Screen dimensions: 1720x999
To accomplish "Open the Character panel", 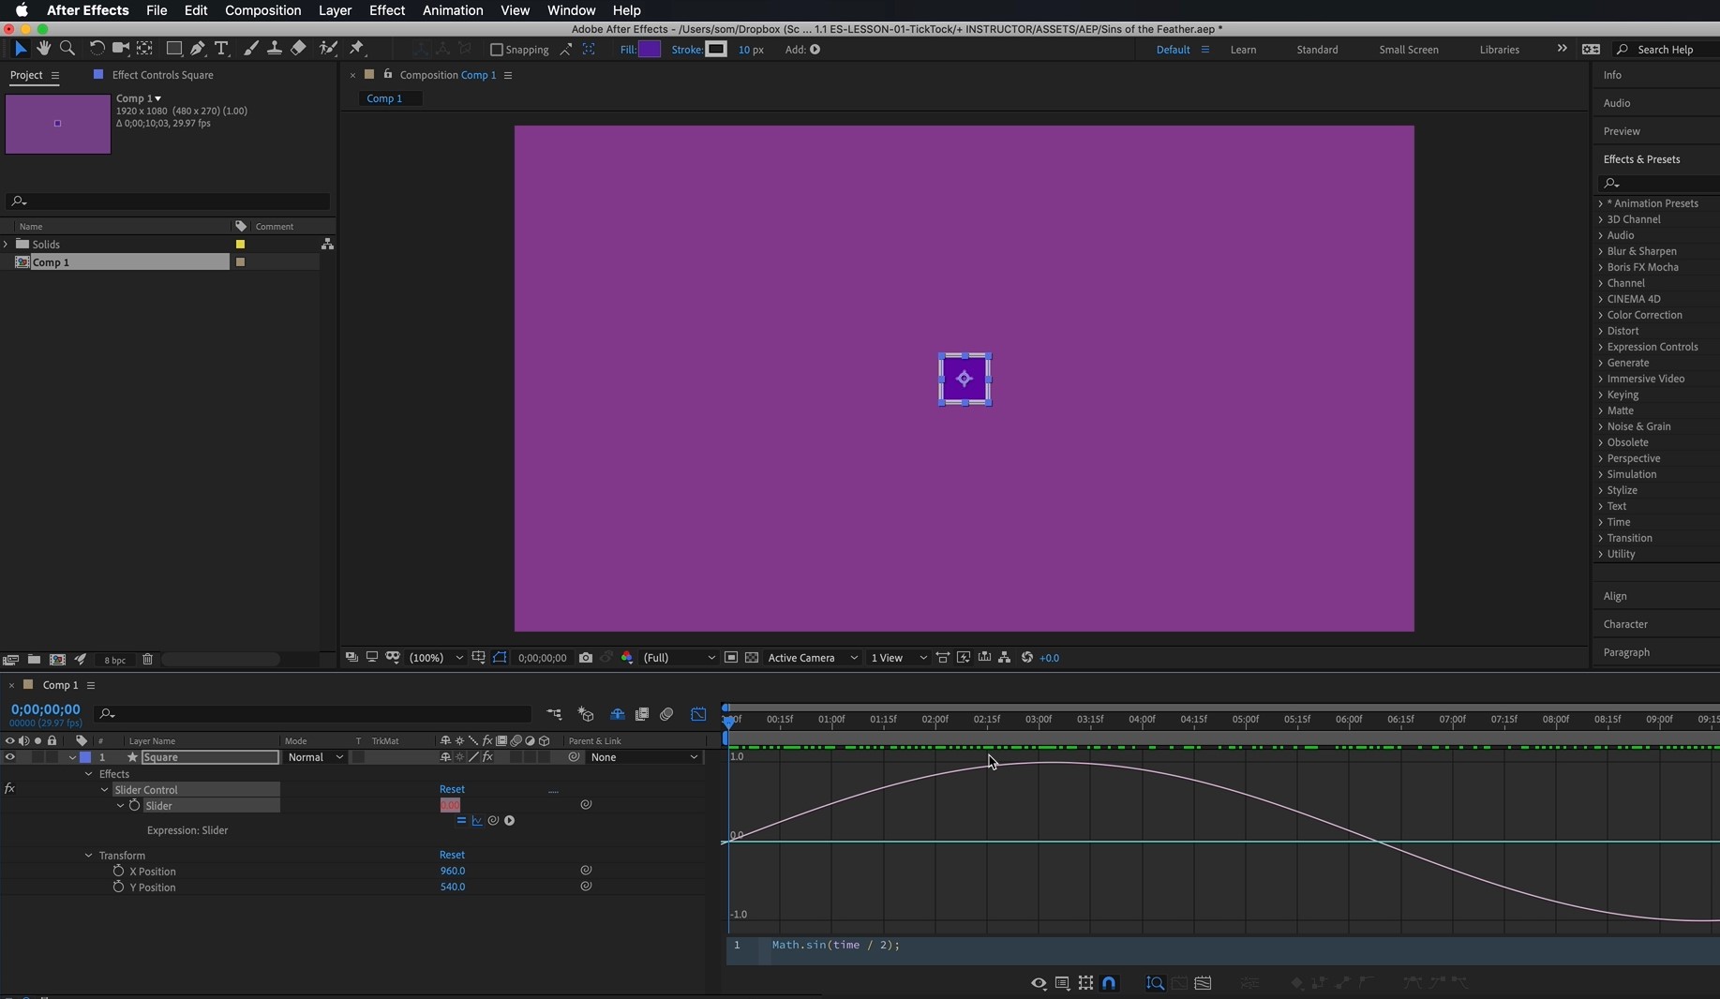I will coord(1627,623).
